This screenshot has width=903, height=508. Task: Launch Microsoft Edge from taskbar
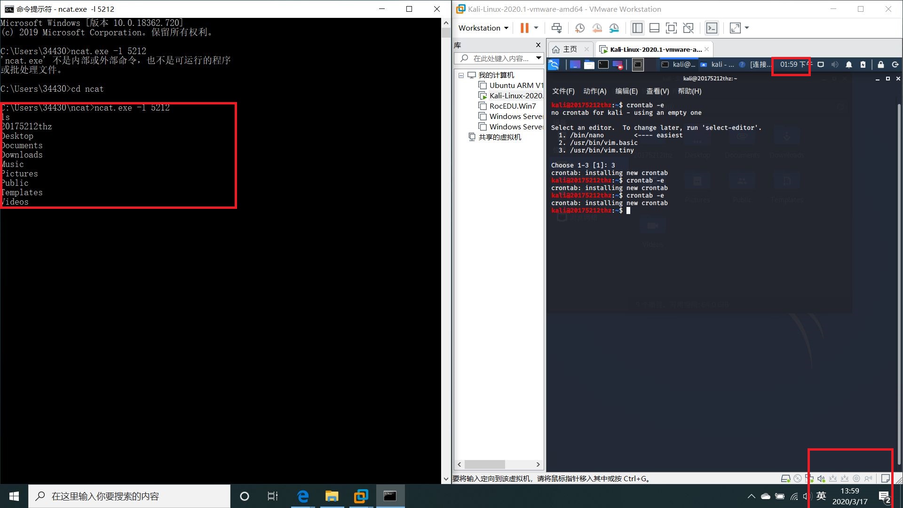pos(303,496)
